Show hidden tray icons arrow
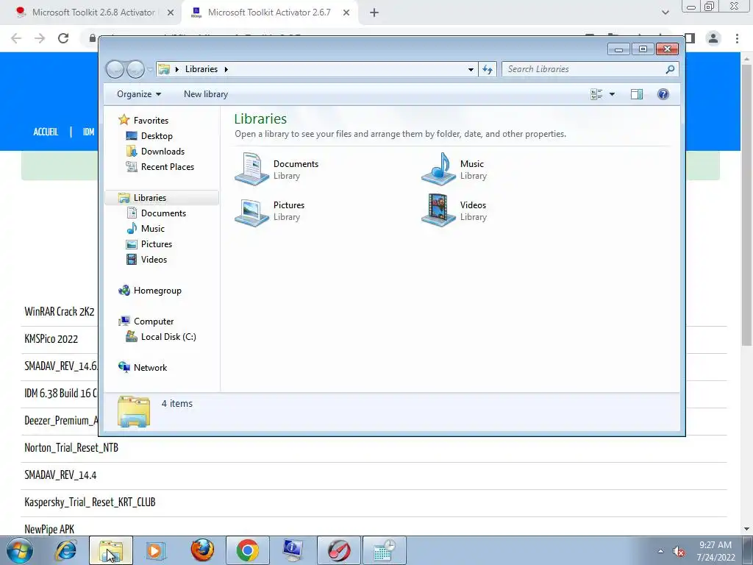Image resolution: width=753 pixels, height=565 pixels. coord(660,552)
